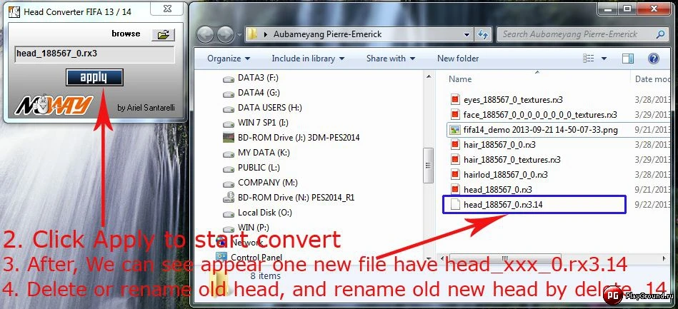Select Local Disk (O:) drive

[x=264, y=213]
